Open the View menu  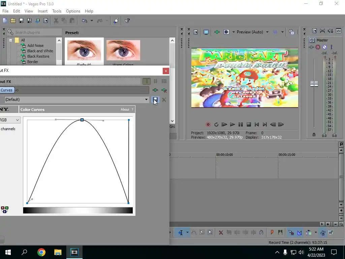point(29,11)
